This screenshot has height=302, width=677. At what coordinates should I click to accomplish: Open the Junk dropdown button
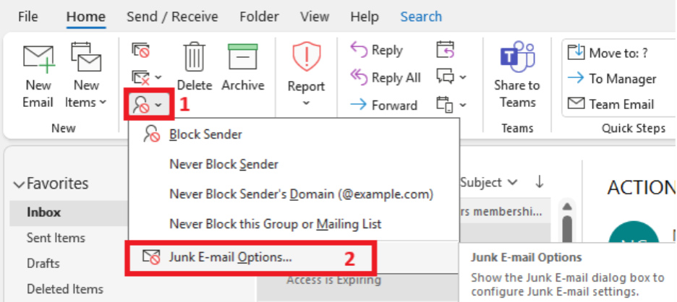click(x=148, y=105)
